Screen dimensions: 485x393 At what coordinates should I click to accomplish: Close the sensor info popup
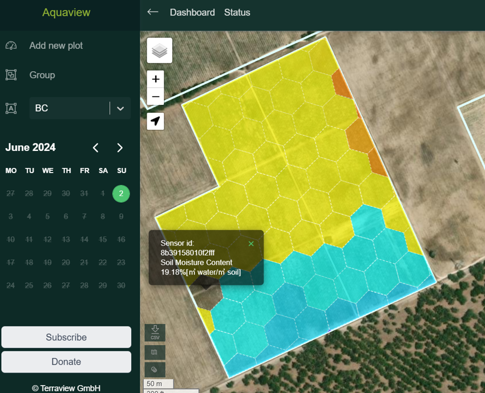[x=251, y=244]
